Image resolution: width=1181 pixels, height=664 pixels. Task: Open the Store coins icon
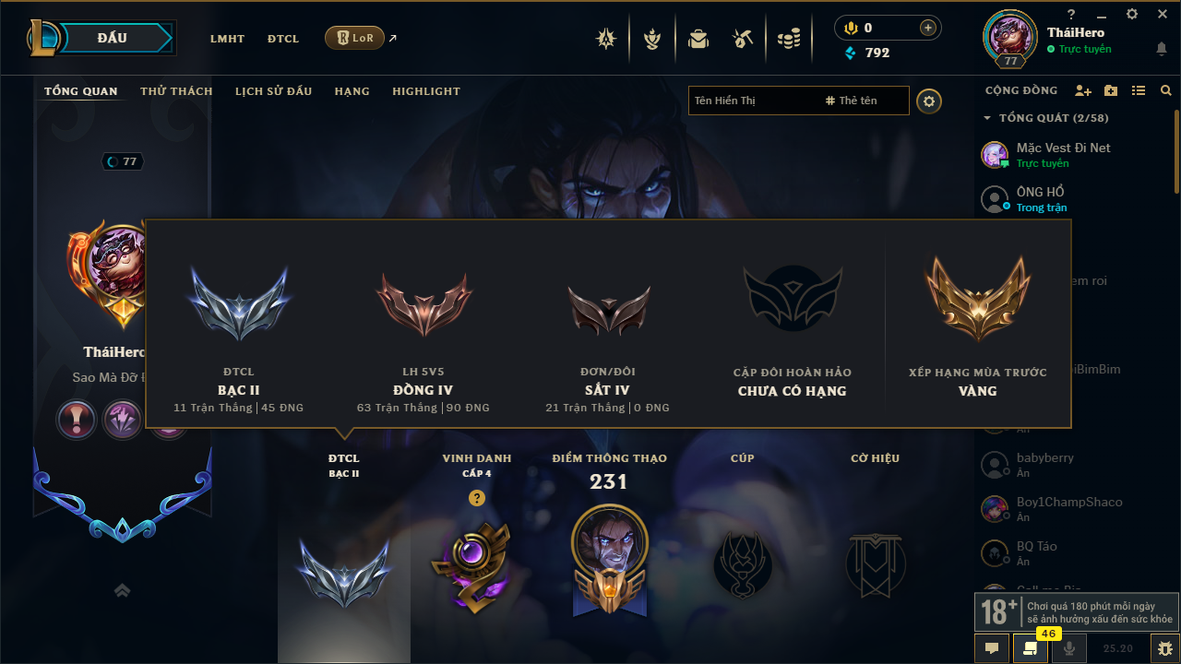point(788,39)
